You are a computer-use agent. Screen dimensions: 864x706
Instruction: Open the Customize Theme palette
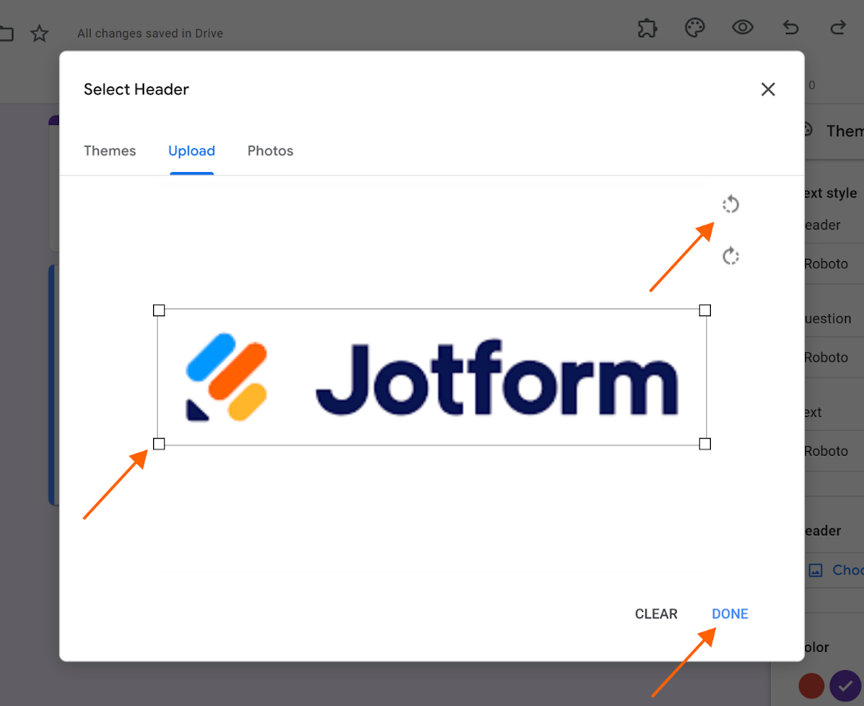[x=695, y=27]
